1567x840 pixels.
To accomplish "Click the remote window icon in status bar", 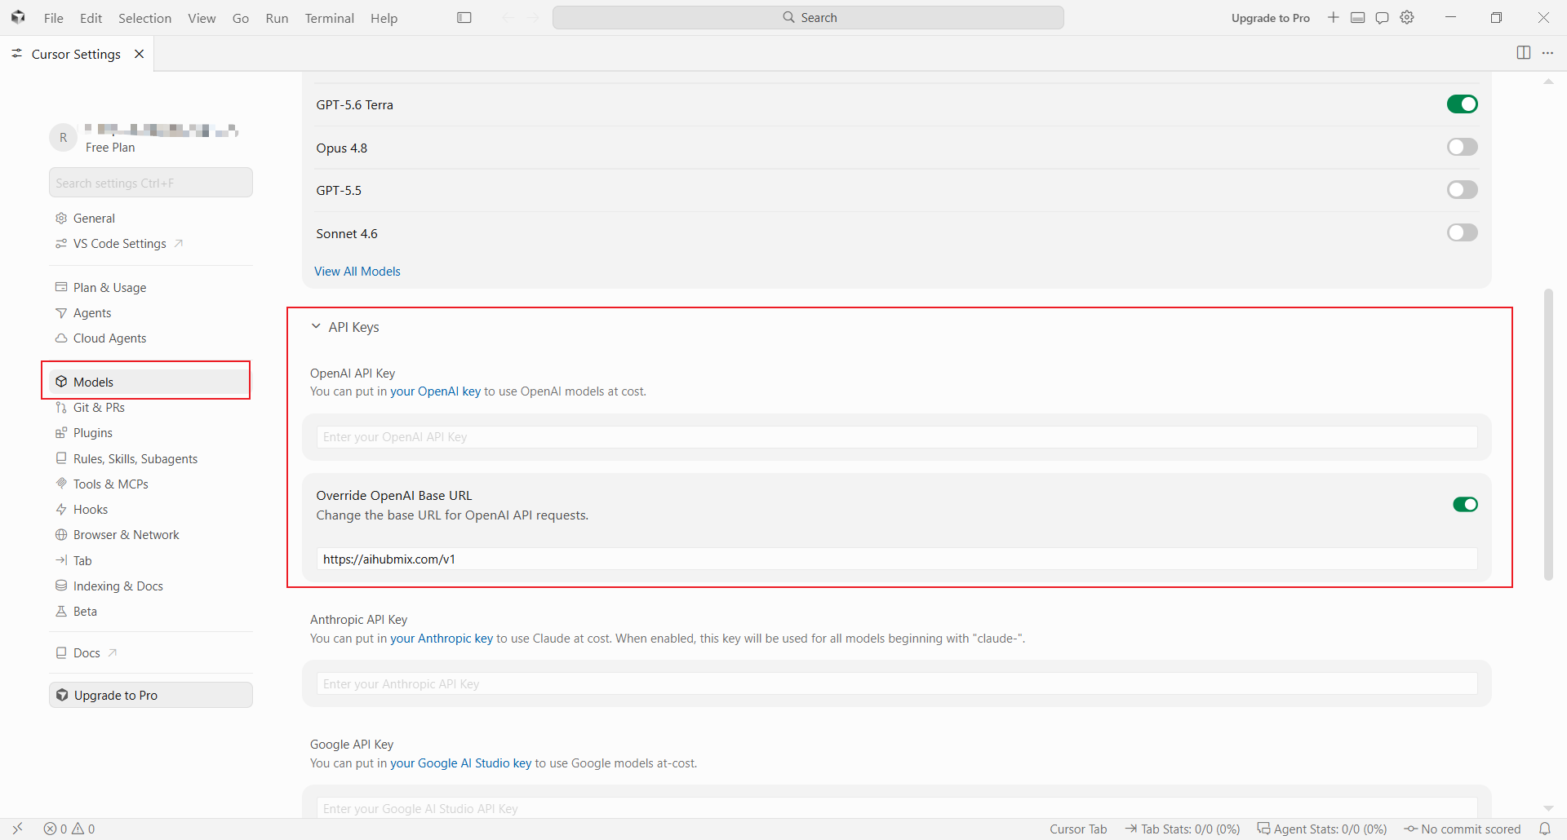I will tap(17, 829).
